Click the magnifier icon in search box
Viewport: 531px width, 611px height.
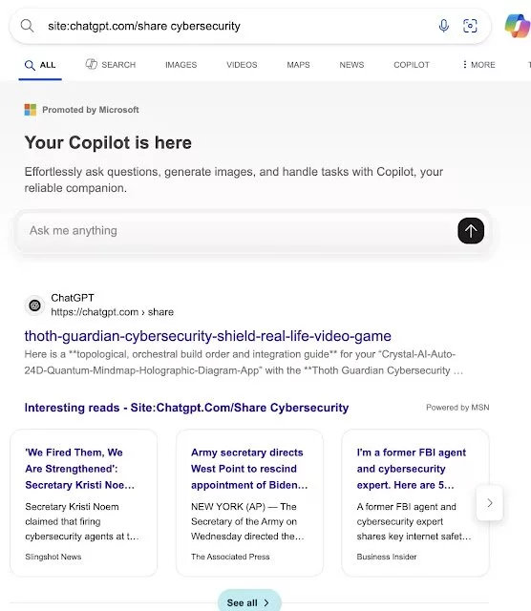[x=28, y=26]
